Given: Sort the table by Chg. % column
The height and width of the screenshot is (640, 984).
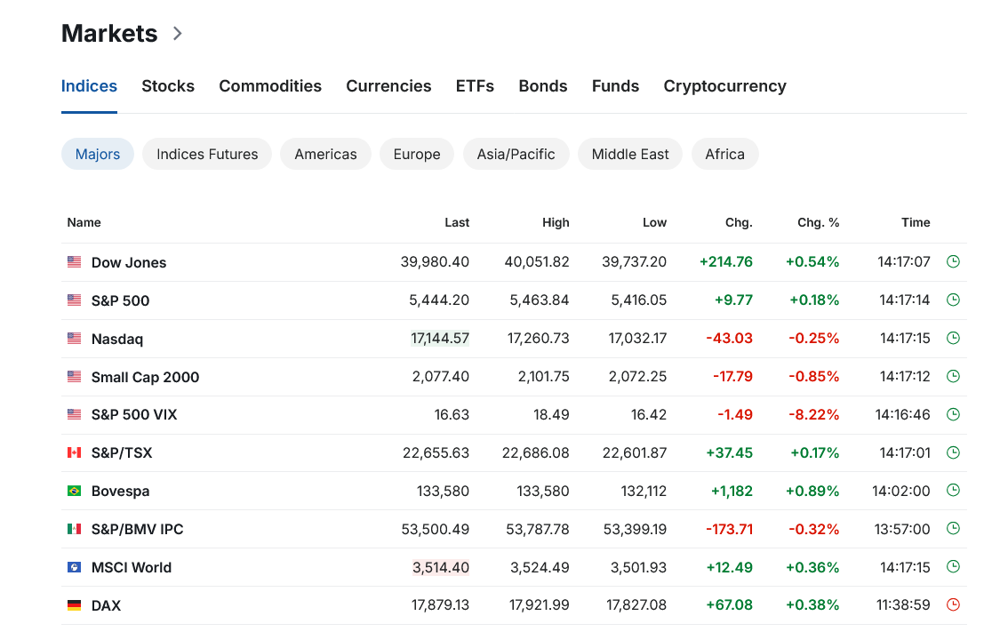Looking at the screenshot, I should [818, 222].
